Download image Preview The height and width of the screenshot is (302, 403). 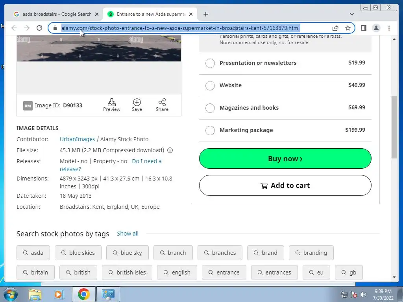[x=111, y=105]
